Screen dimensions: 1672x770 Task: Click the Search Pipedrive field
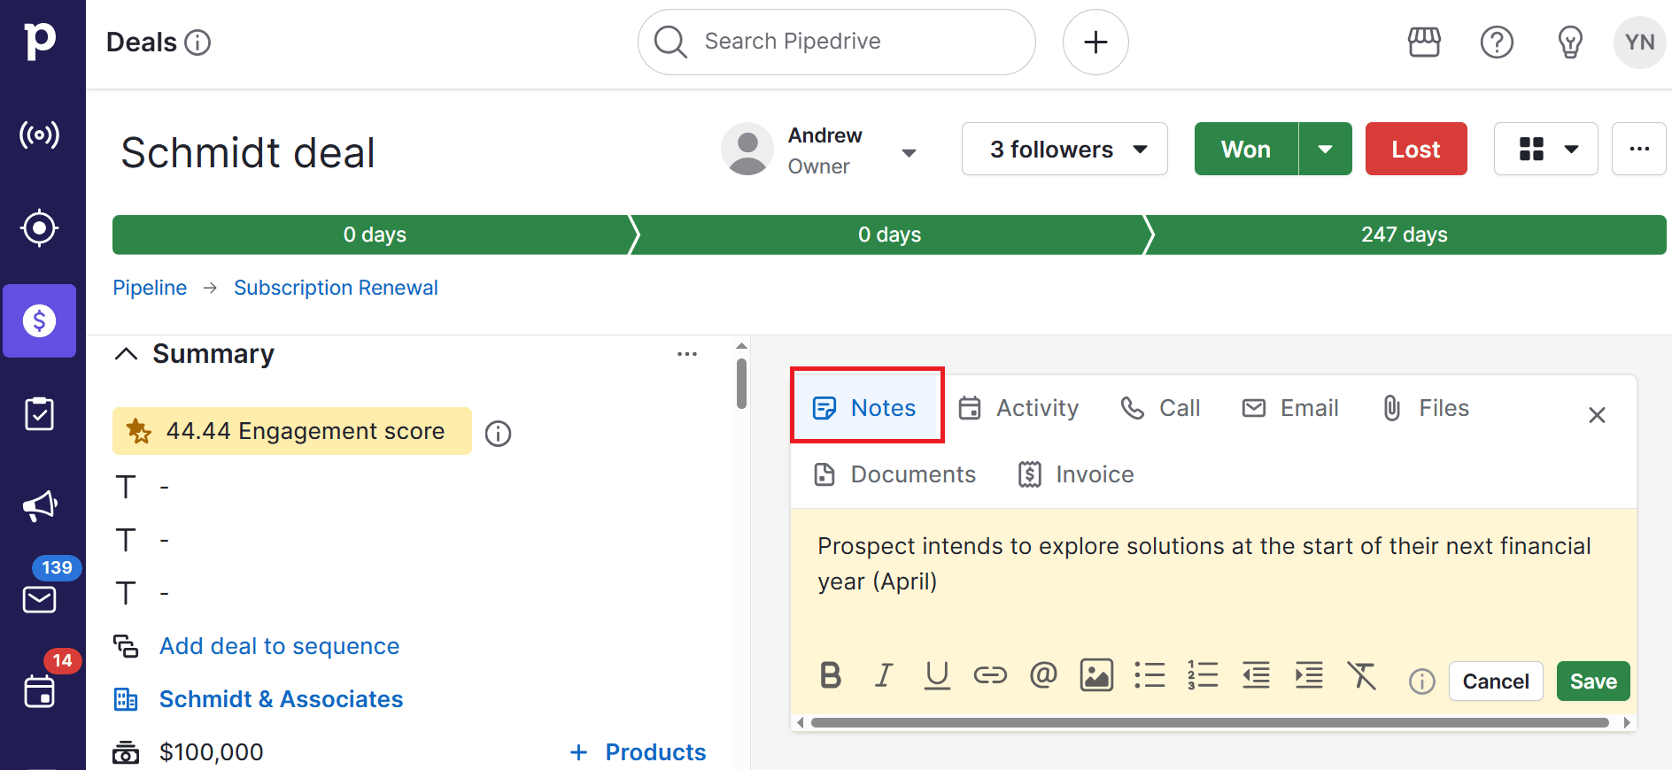click(836, 42)
